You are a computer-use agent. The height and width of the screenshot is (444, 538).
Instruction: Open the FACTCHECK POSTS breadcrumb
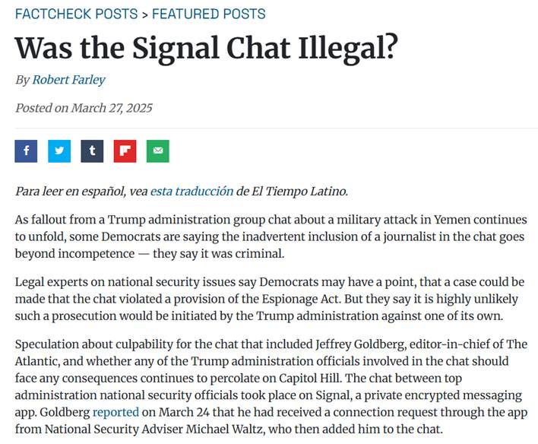[x=76, y=14]
